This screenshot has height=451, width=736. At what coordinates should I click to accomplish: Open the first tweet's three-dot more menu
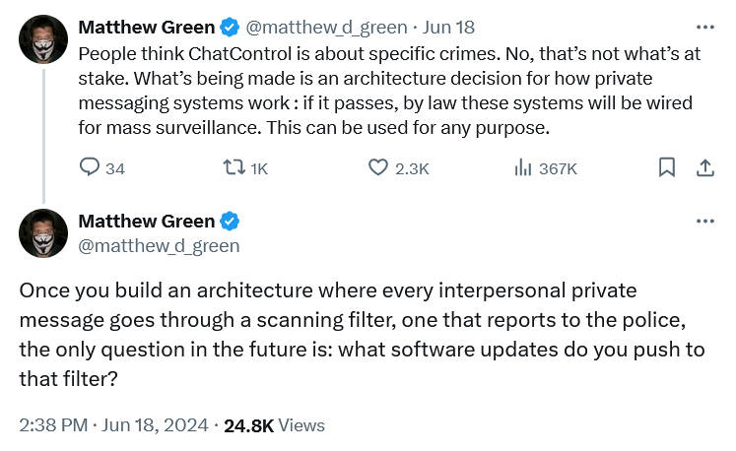coord(705,27)
